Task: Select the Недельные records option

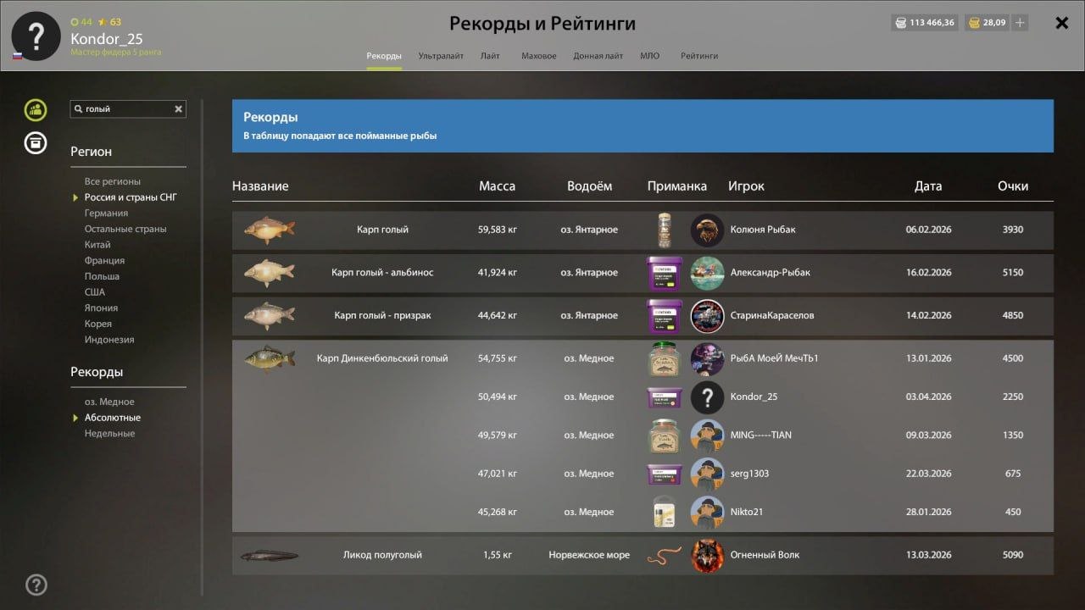Action: 109,434
